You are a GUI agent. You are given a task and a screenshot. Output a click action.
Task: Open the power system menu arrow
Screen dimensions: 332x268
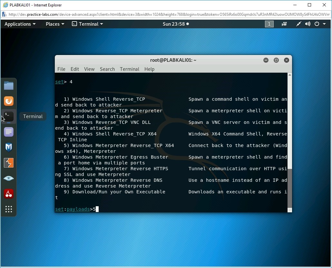tap(324, 24)
